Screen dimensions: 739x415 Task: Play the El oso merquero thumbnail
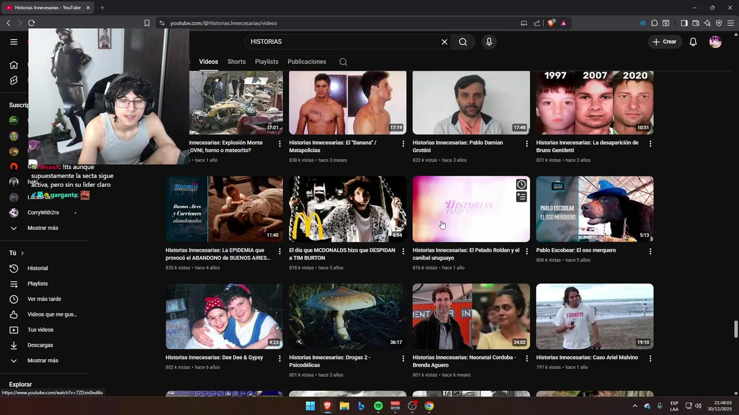coord(595,209)
